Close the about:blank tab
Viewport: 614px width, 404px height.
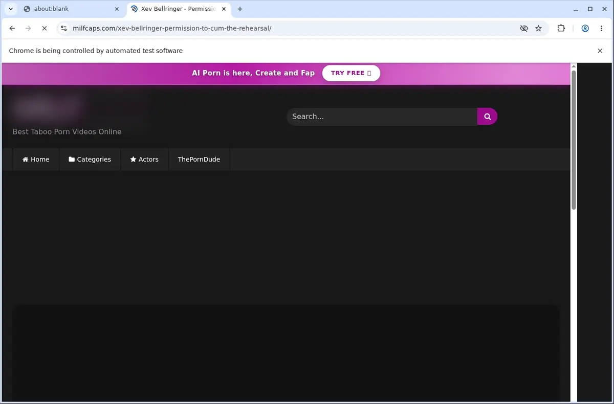click(x=117, y=9)
